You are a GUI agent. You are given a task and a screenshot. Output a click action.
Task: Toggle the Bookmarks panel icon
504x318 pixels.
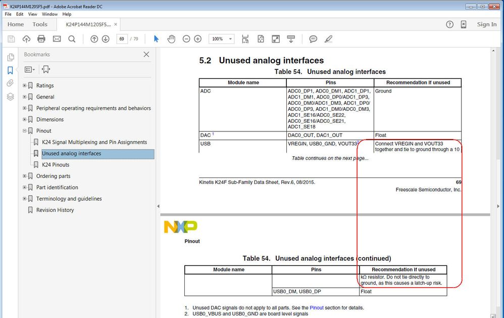point(10,70)
